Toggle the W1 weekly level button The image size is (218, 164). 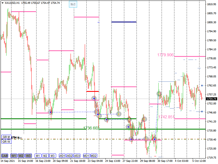[14, 156]
